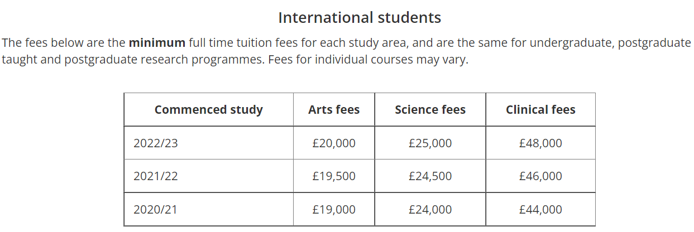Select the £20,000 arts fee cell
The height and width of the screenshot is (232, 694).
tap(334, 143)
